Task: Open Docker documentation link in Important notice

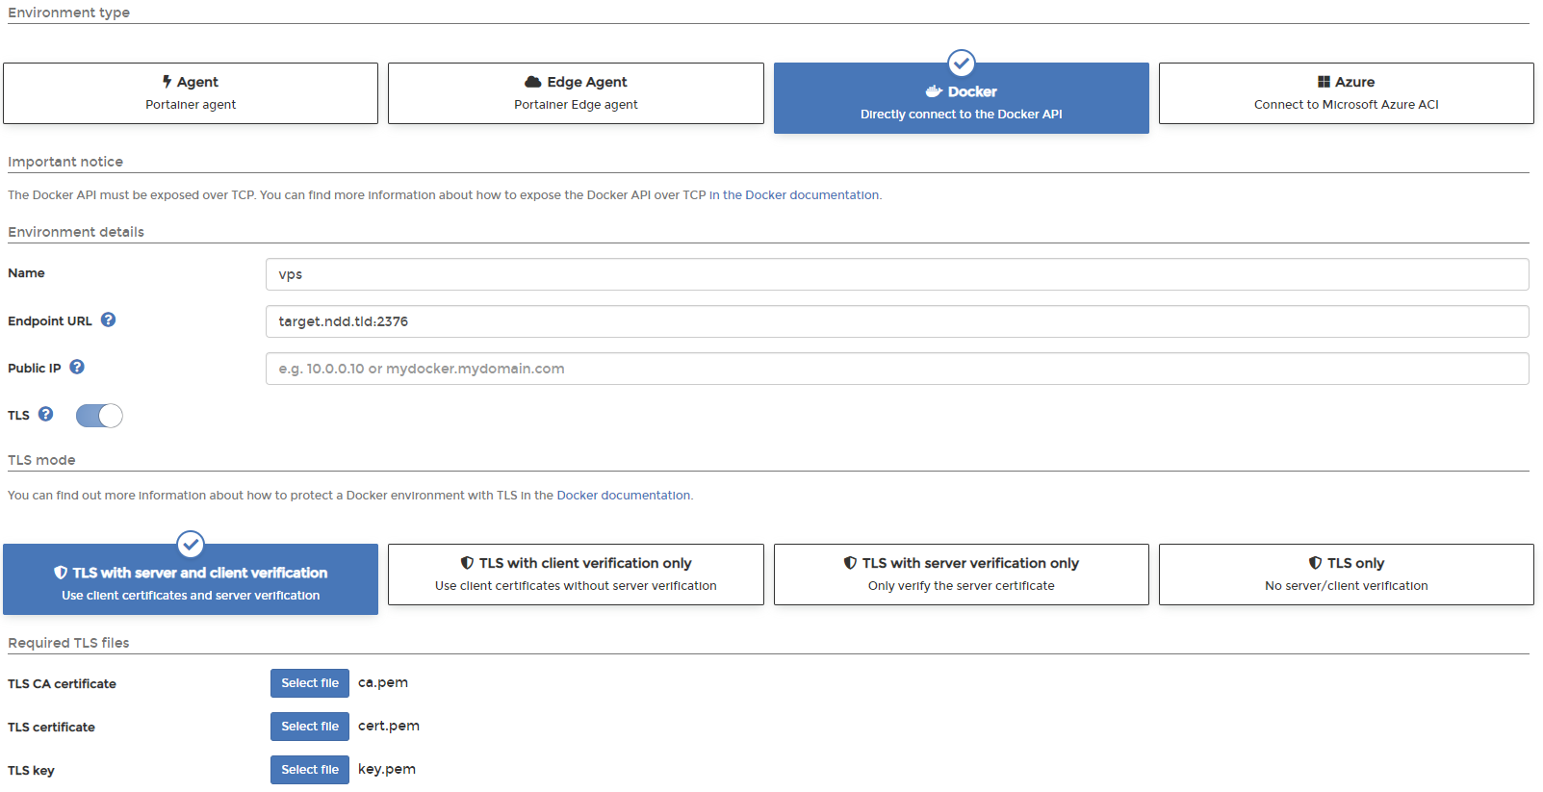Action: click(794, 195)
